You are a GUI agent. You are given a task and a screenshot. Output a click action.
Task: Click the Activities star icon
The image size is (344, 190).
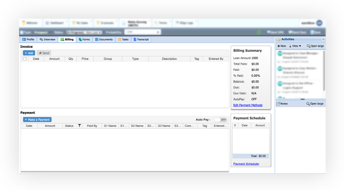(x=279, y=39)
